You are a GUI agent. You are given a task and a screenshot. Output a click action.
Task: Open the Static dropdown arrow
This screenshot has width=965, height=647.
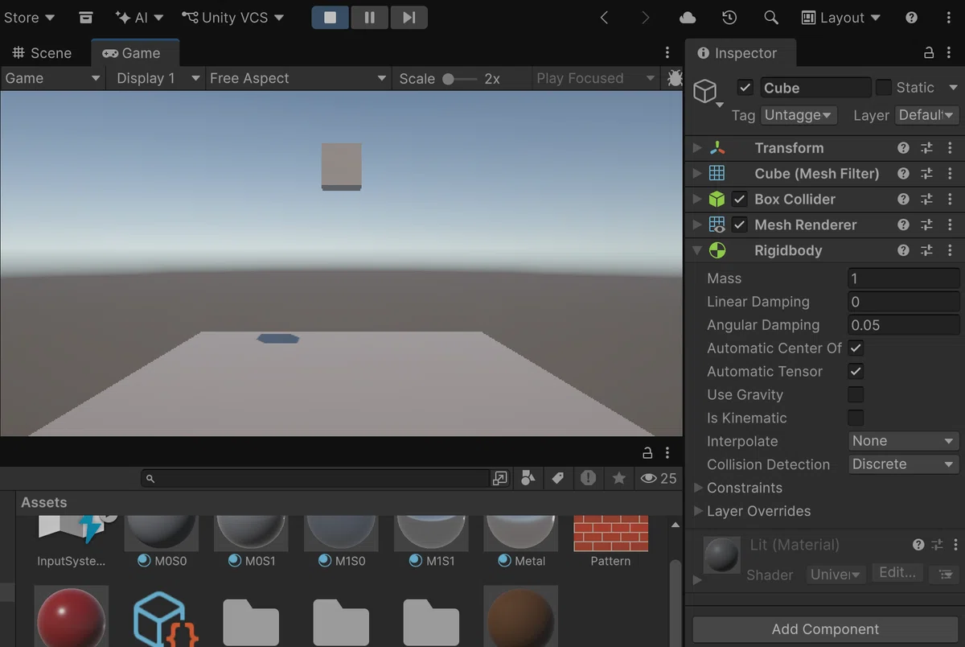954,88
